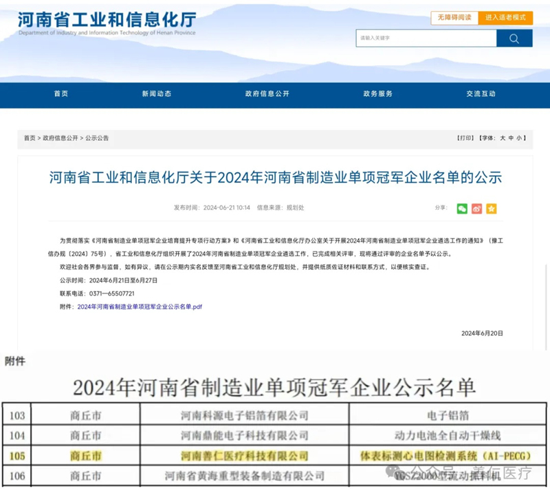The width and height of the screenshot is (550, 495).
Task: Click the article headline about 单项冠军企业名单
Action: [x=276, y=177]
